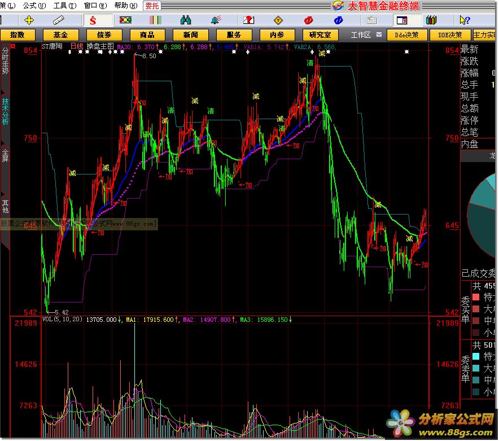Image resolution: width=499 pixels, height=441 pixels.
Task: Open the 基金 tab
Action: (x=60, y=35)
